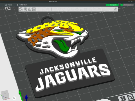This screenshot has width=135, height=101.
Task: Click the sidebar collapse icon below Project
Action: click(x=8, y=9)
